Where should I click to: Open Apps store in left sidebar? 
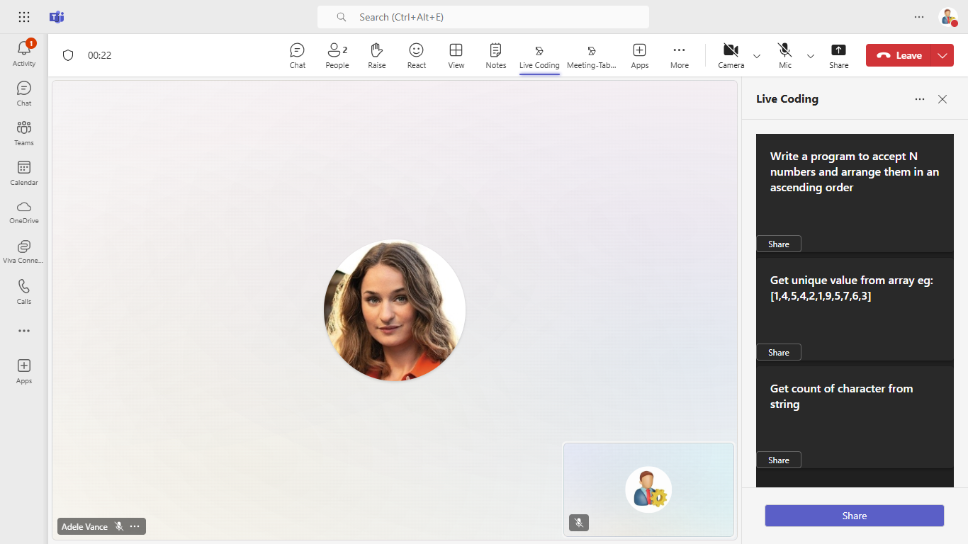point(24,371)
